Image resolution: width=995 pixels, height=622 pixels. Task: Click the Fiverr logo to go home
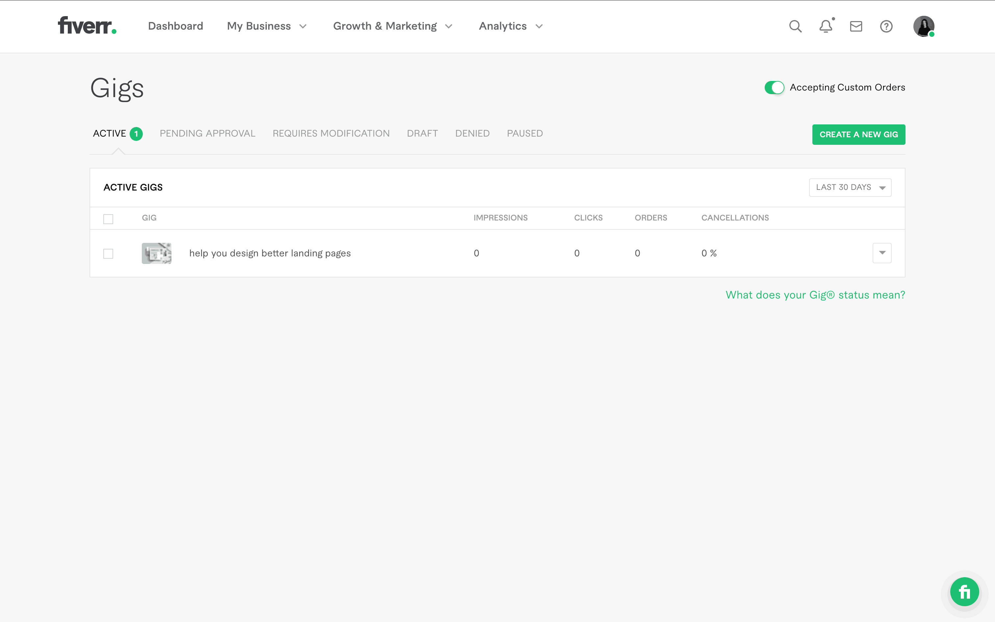(87, 26)
